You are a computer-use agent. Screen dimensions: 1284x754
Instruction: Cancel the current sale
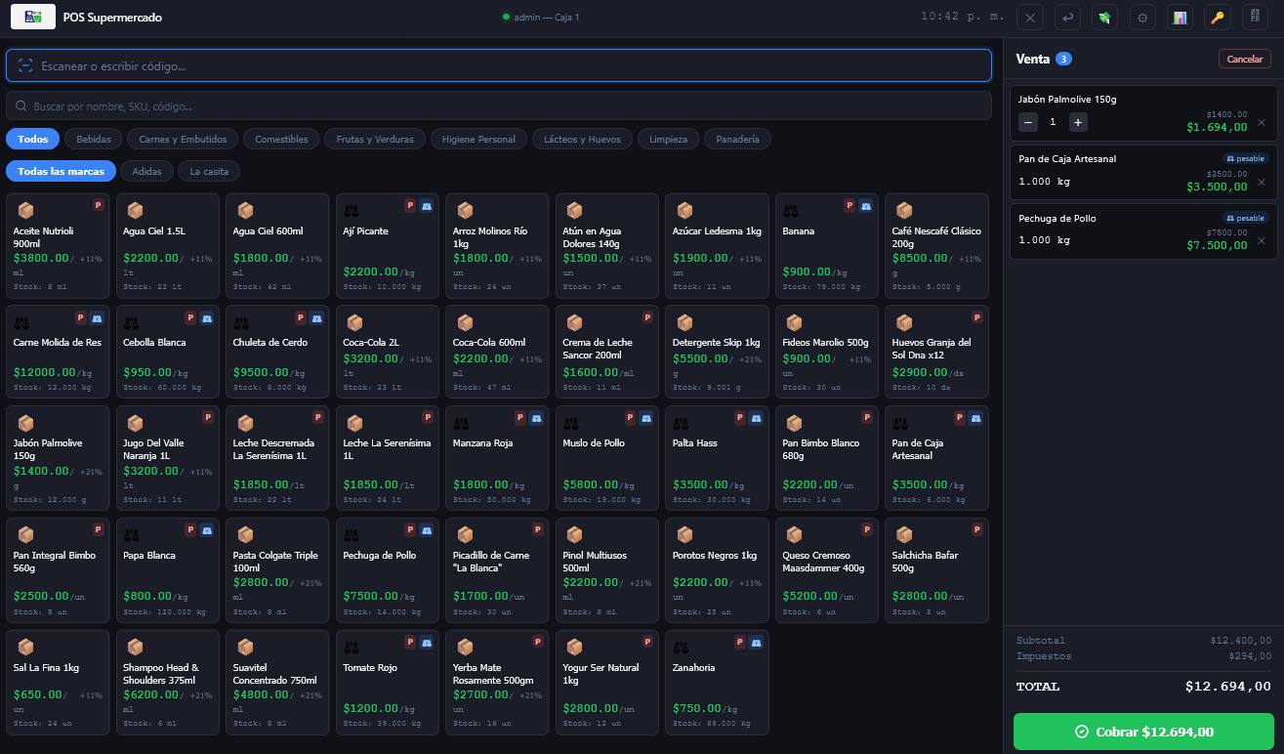click(1244, 59)
